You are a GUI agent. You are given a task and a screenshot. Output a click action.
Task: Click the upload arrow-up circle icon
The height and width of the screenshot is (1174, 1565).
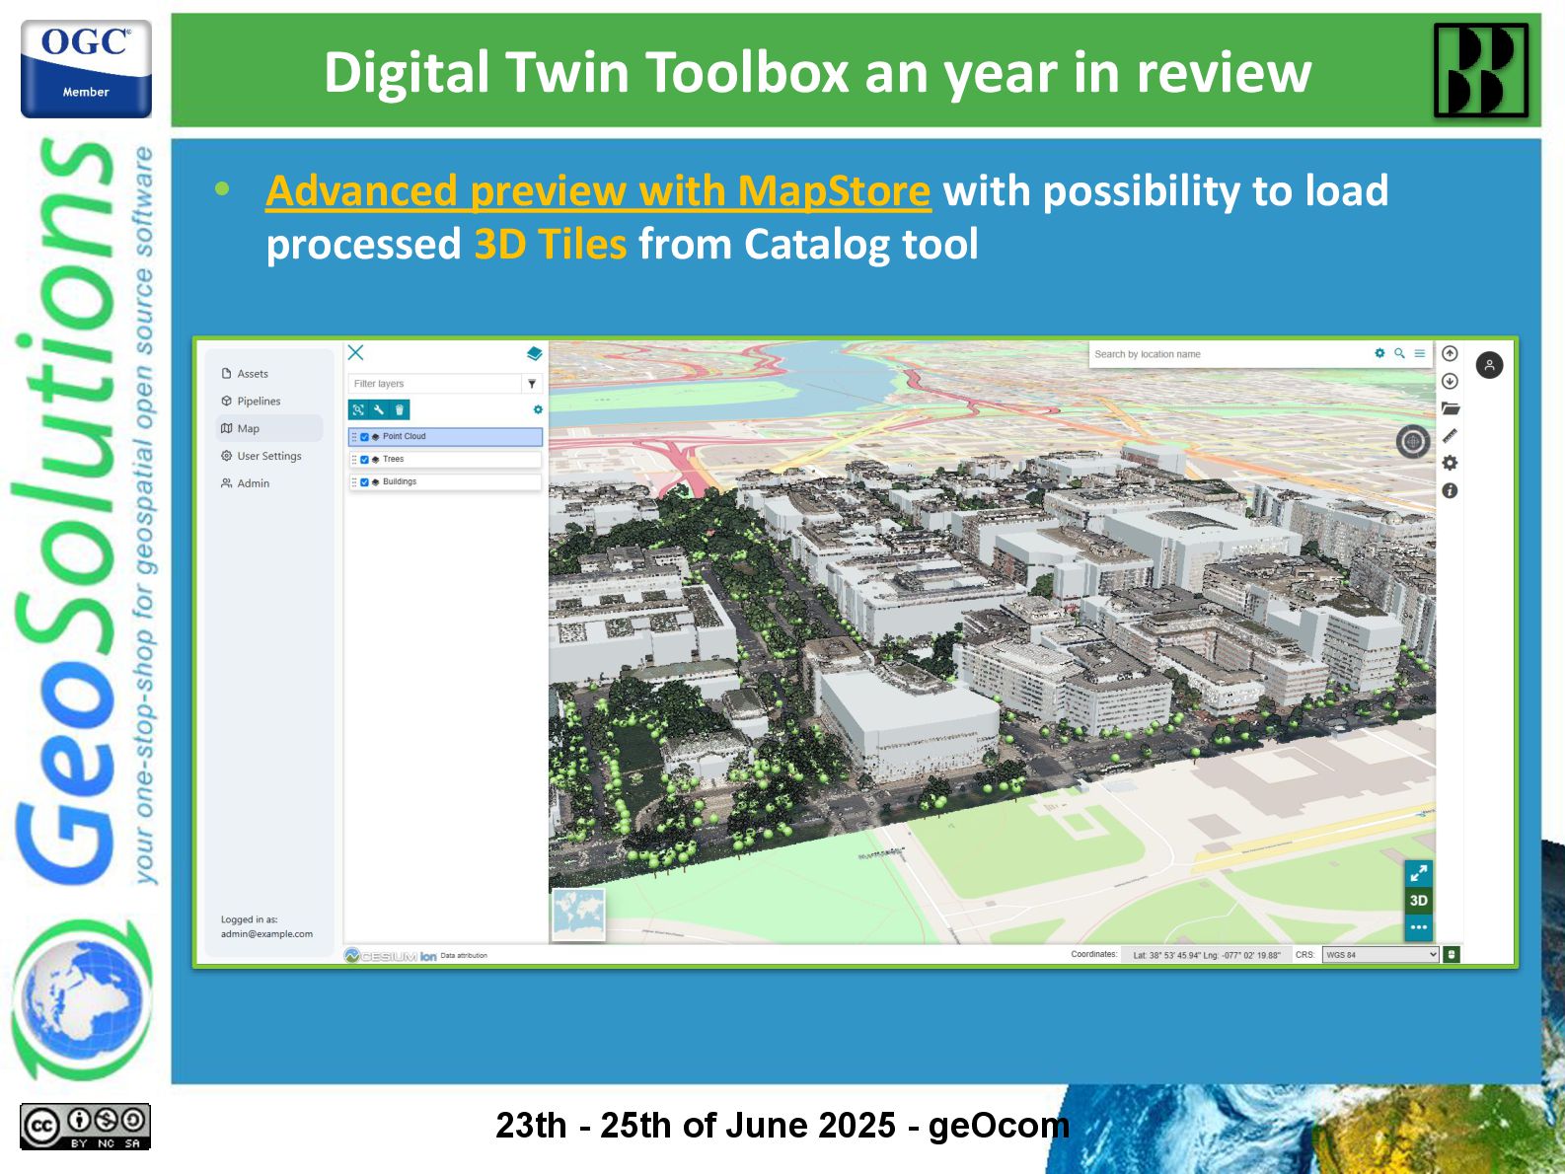(1450, 353)
